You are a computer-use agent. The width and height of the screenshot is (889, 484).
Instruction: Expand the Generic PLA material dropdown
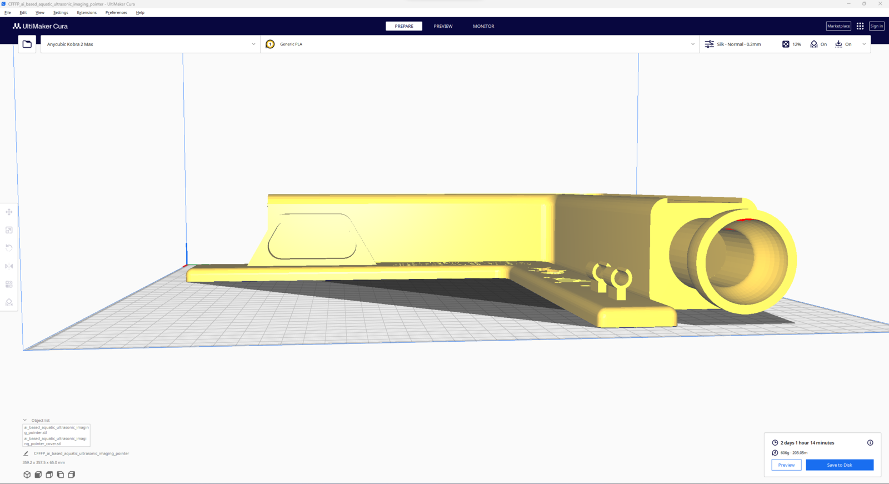pos(480,44)
